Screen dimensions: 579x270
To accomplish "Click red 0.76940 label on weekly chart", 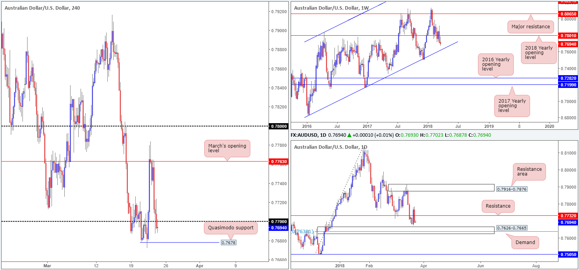I will coord(567,44).
